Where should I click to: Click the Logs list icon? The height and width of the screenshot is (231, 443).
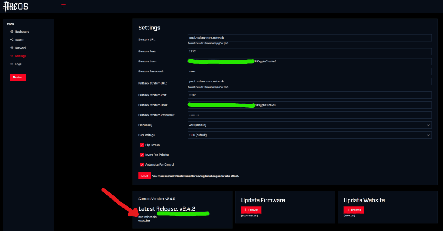[12, 64]
